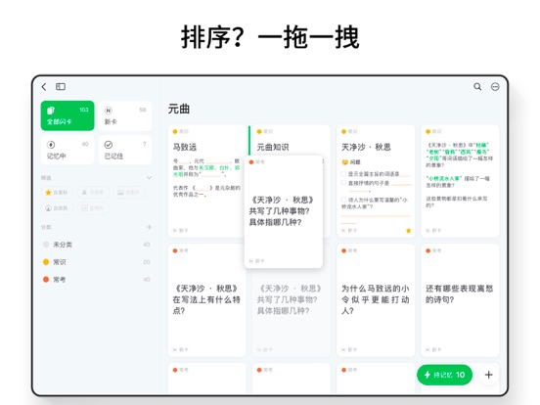This screenshot has width=540, height=405.
Task: Check the 直接抒情的句子是 checkbox
Action: coord(343,183)
